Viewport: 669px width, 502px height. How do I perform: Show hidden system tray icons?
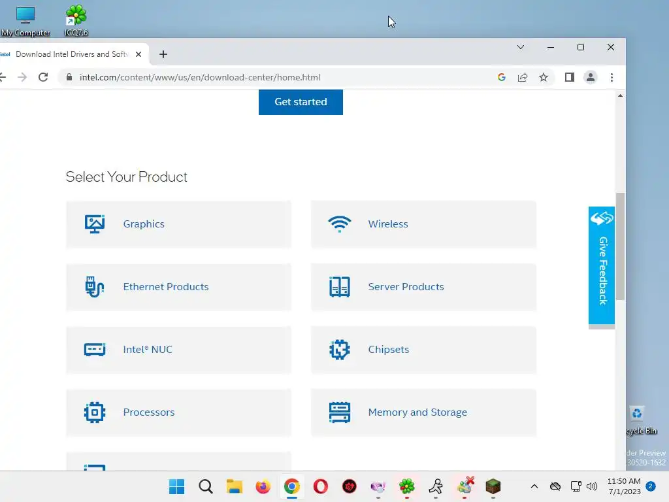[534, 486]
